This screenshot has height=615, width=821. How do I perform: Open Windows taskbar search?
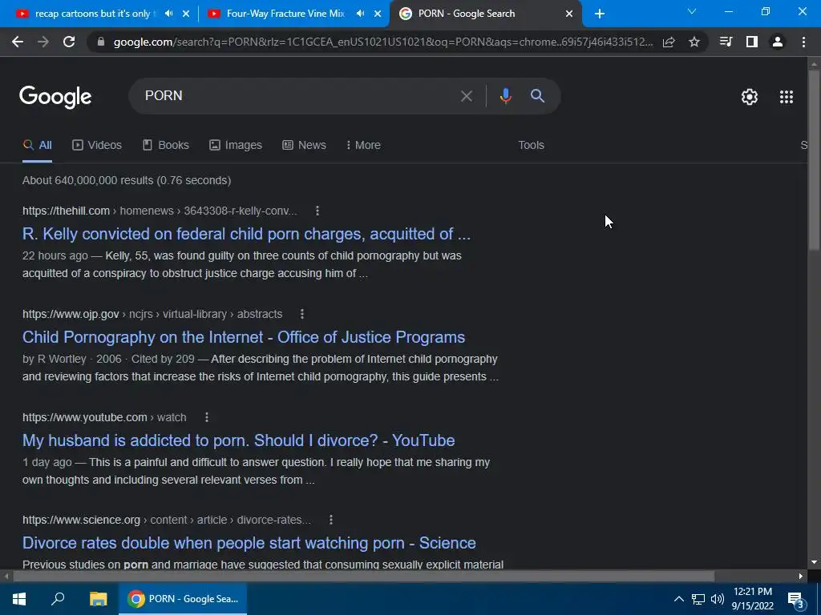[58, 599]
